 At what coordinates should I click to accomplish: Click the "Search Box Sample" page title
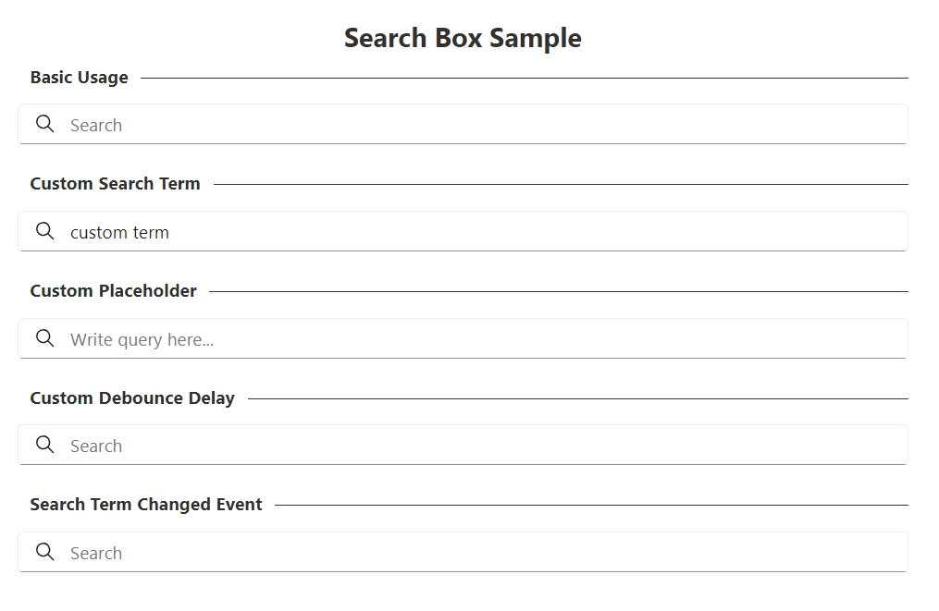pos(463,38)
